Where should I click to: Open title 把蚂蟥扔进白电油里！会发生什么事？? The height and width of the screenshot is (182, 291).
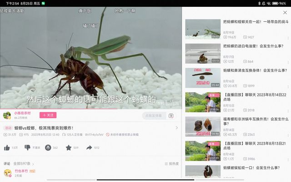point(253,46)
